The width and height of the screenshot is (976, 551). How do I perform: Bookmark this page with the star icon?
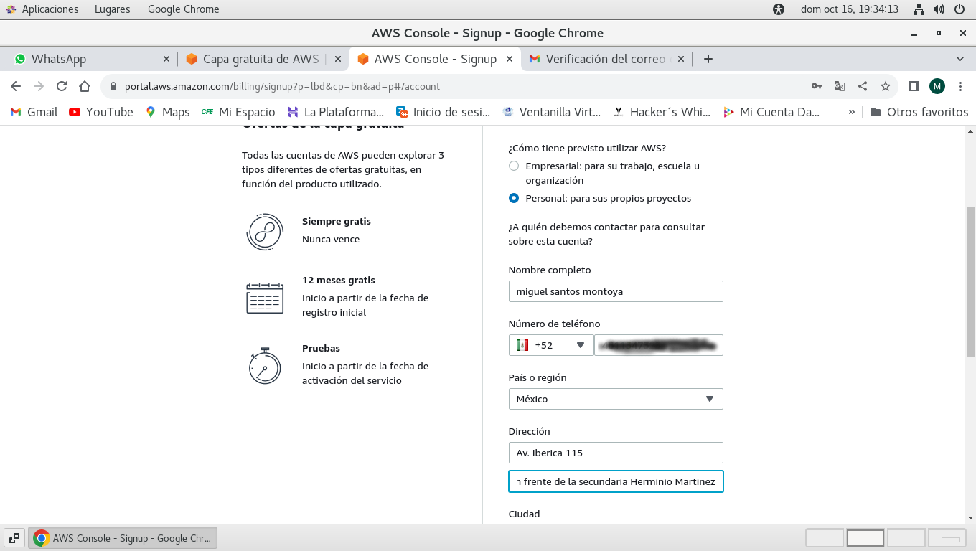[886, 86]
